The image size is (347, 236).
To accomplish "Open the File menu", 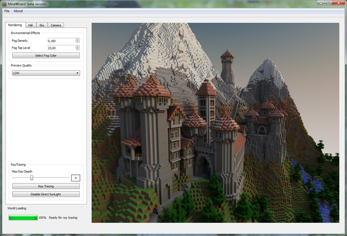I will tap(7, 11).
